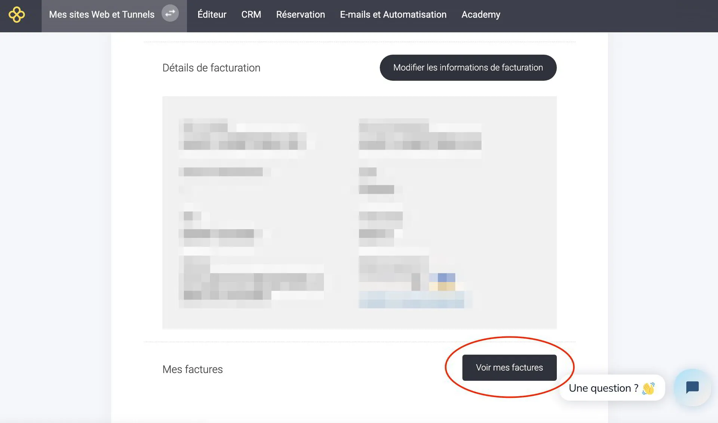The width and height of the screenshot is (718, 423).
Task: Click Modifier les informations de facturation
Action: pyautogui.click(x=468, y=68)
